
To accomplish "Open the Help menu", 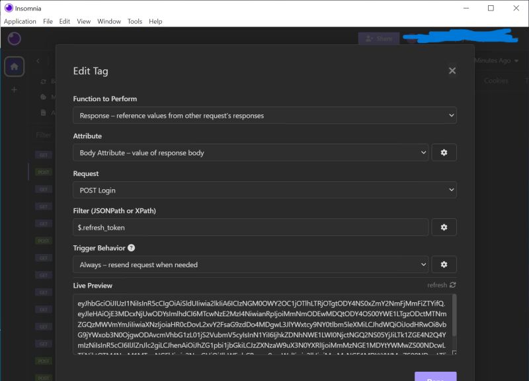I will pyautogui.click(x=156, y=21).
